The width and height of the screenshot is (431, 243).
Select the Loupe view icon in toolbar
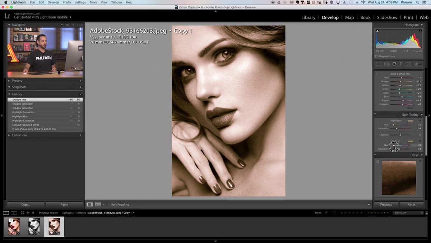point(89,205)
